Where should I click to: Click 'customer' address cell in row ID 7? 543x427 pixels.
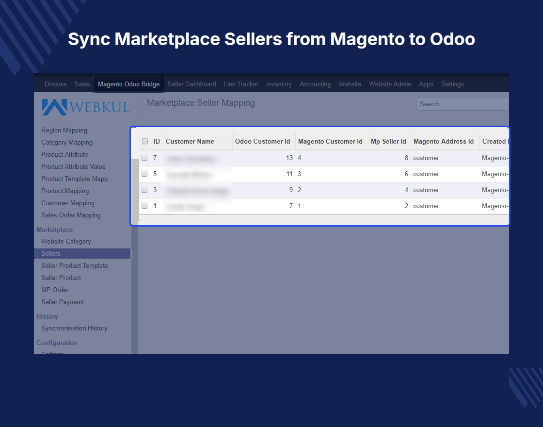point(426,158)
